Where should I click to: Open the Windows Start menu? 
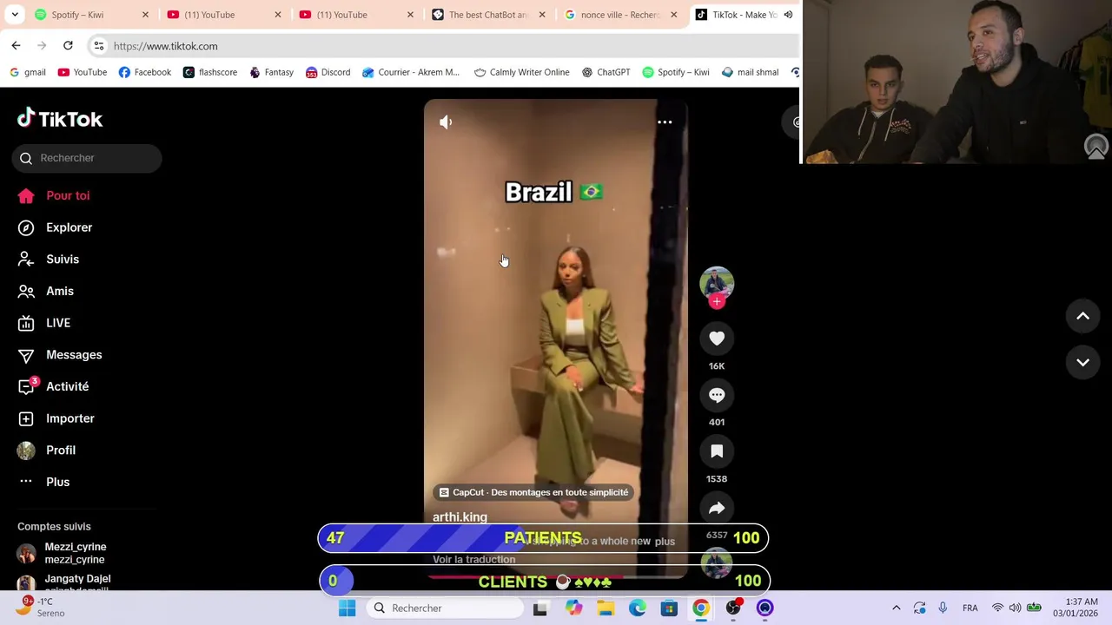(347, 608)
